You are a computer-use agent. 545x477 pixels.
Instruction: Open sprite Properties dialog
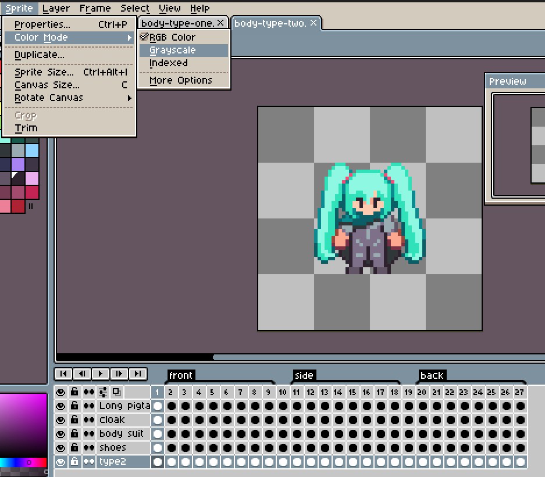(x=69, y=24)
